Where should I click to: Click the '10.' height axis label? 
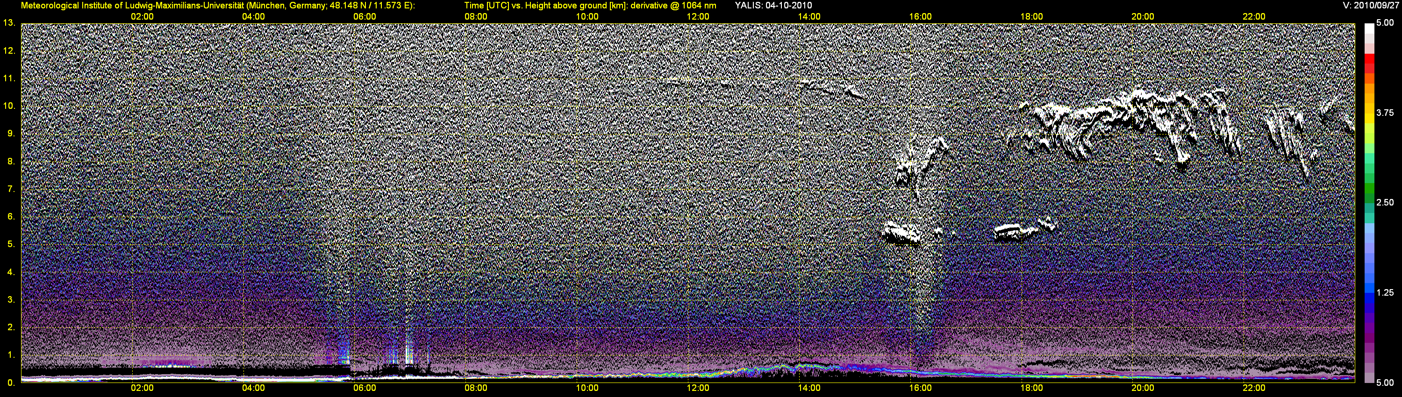pos(9,106)
